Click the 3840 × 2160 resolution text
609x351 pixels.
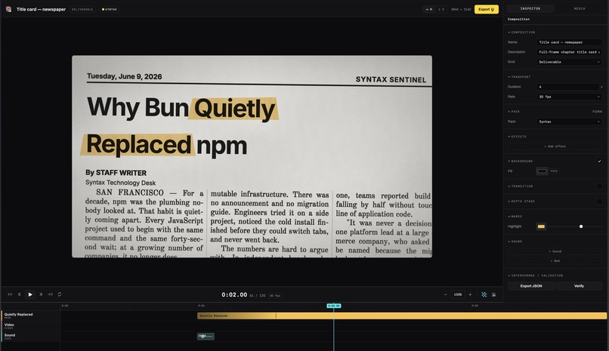[x=461, y=9]
